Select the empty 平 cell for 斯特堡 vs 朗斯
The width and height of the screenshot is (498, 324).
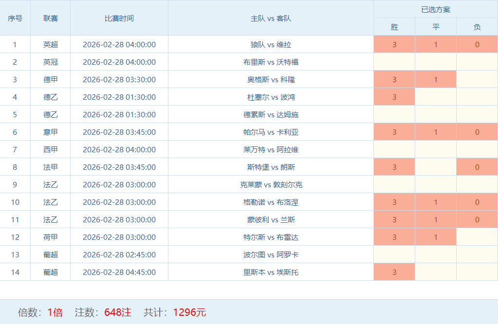(x=436, y=167)
